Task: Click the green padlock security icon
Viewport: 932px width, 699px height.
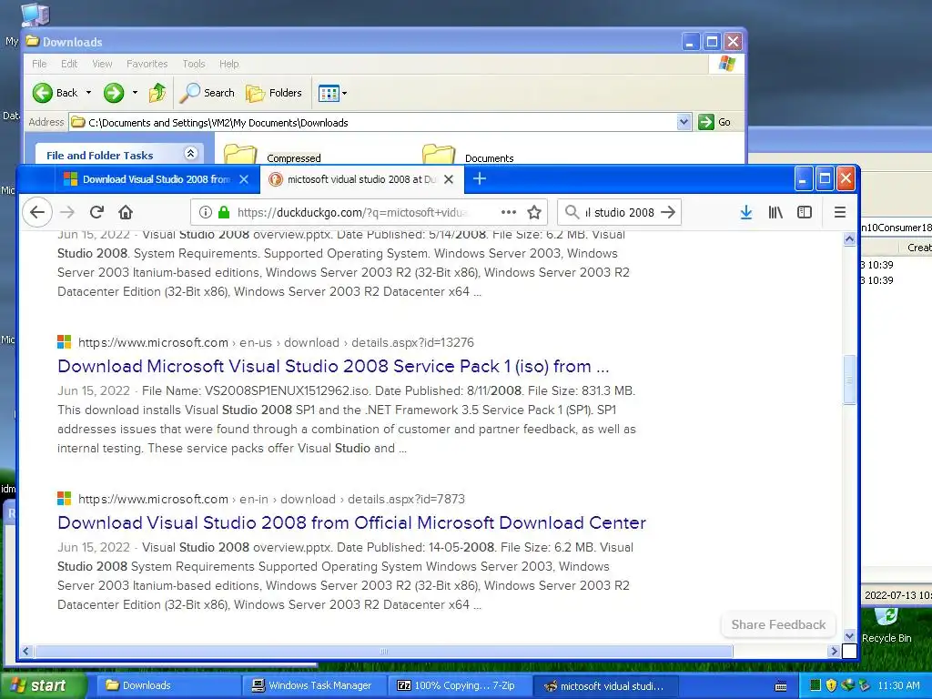Action: point(224,212)
